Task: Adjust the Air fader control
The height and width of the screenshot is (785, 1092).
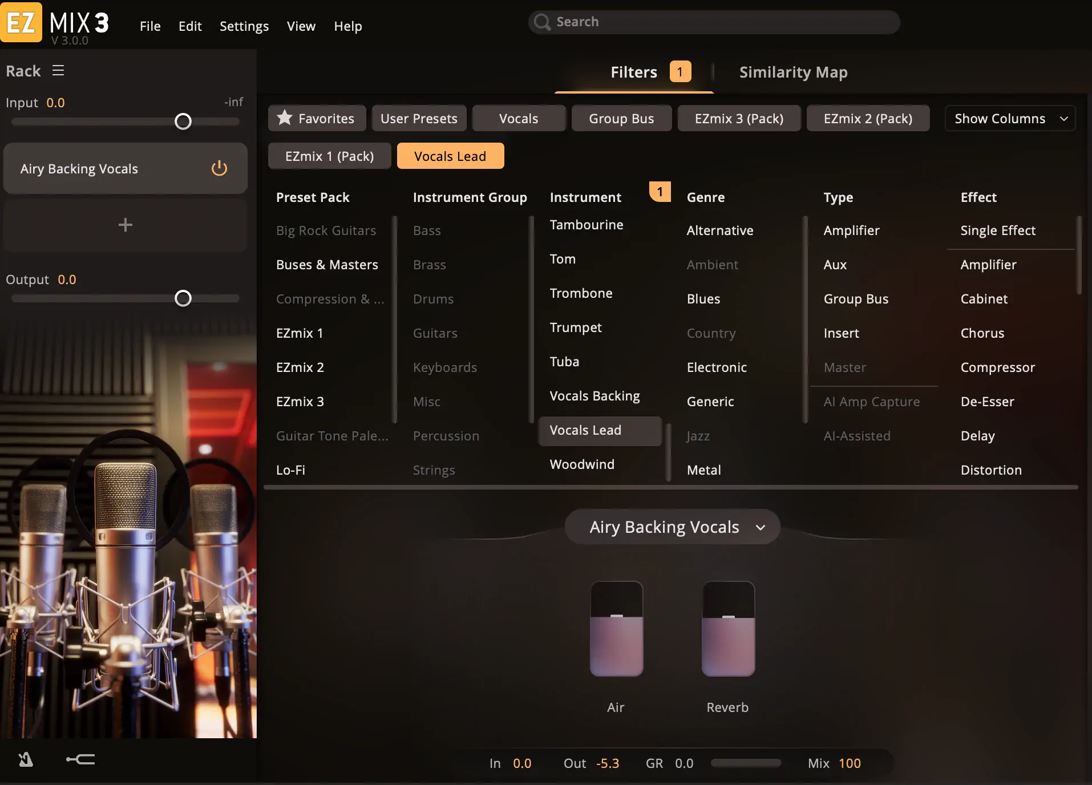Action: coord(617,629)
